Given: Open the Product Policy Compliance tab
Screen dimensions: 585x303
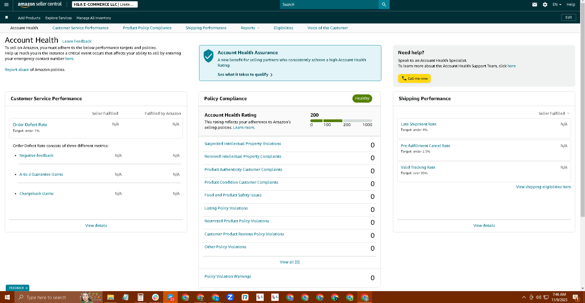Looking at the screenshot, I should coord(147,28).
